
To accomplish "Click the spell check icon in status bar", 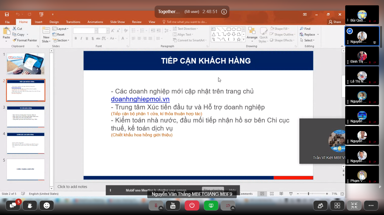I will click(x=23, y=194).
